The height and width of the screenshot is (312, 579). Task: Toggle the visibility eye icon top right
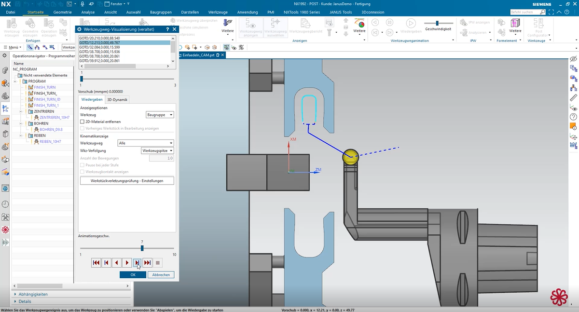pyautogui.click(x=573, y=59)
